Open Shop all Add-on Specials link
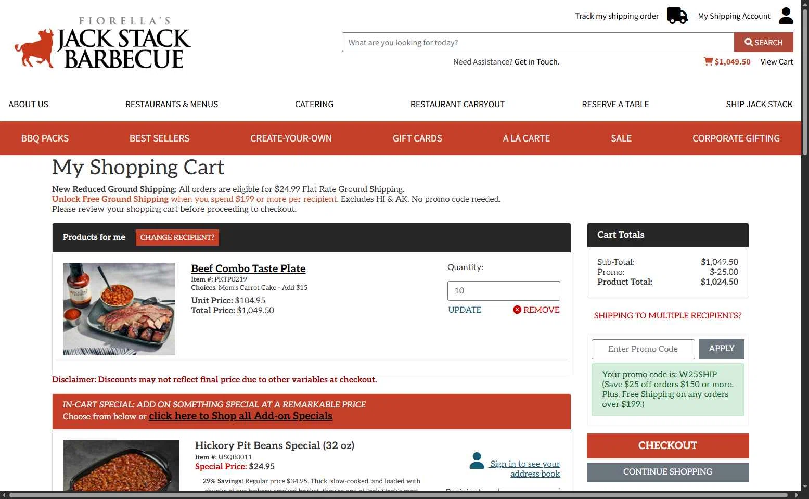The image size is (809, 499). point(240,416)
